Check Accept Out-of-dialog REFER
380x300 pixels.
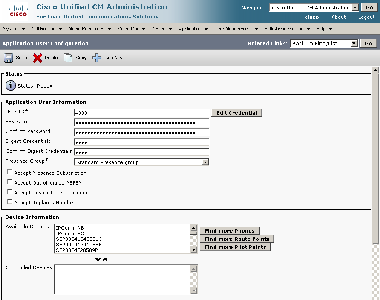(x=10, y=182)
